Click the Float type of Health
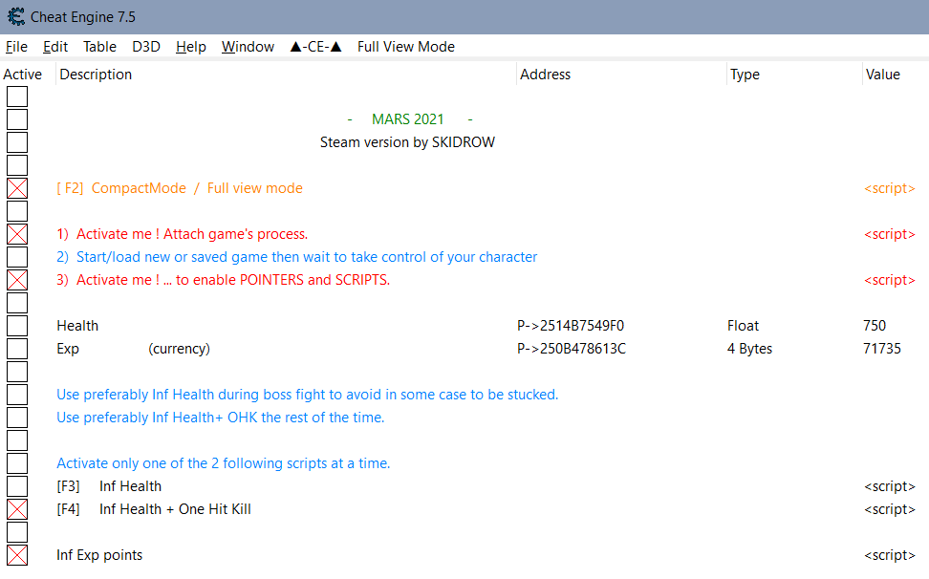Image resolution: width=929 pixels, height=579 pixels. [x=743, y=326]
